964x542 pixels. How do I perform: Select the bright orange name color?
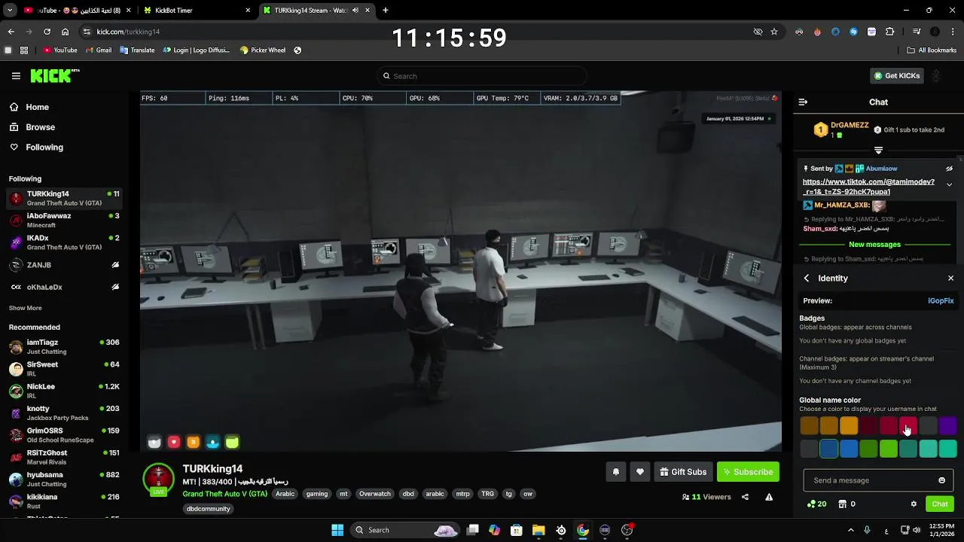849,426
